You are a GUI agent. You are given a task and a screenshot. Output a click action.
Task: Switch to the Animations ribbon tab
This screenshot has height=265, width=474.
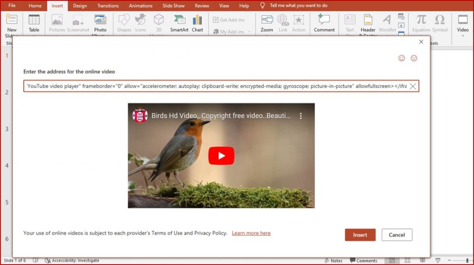coord(140,6)
